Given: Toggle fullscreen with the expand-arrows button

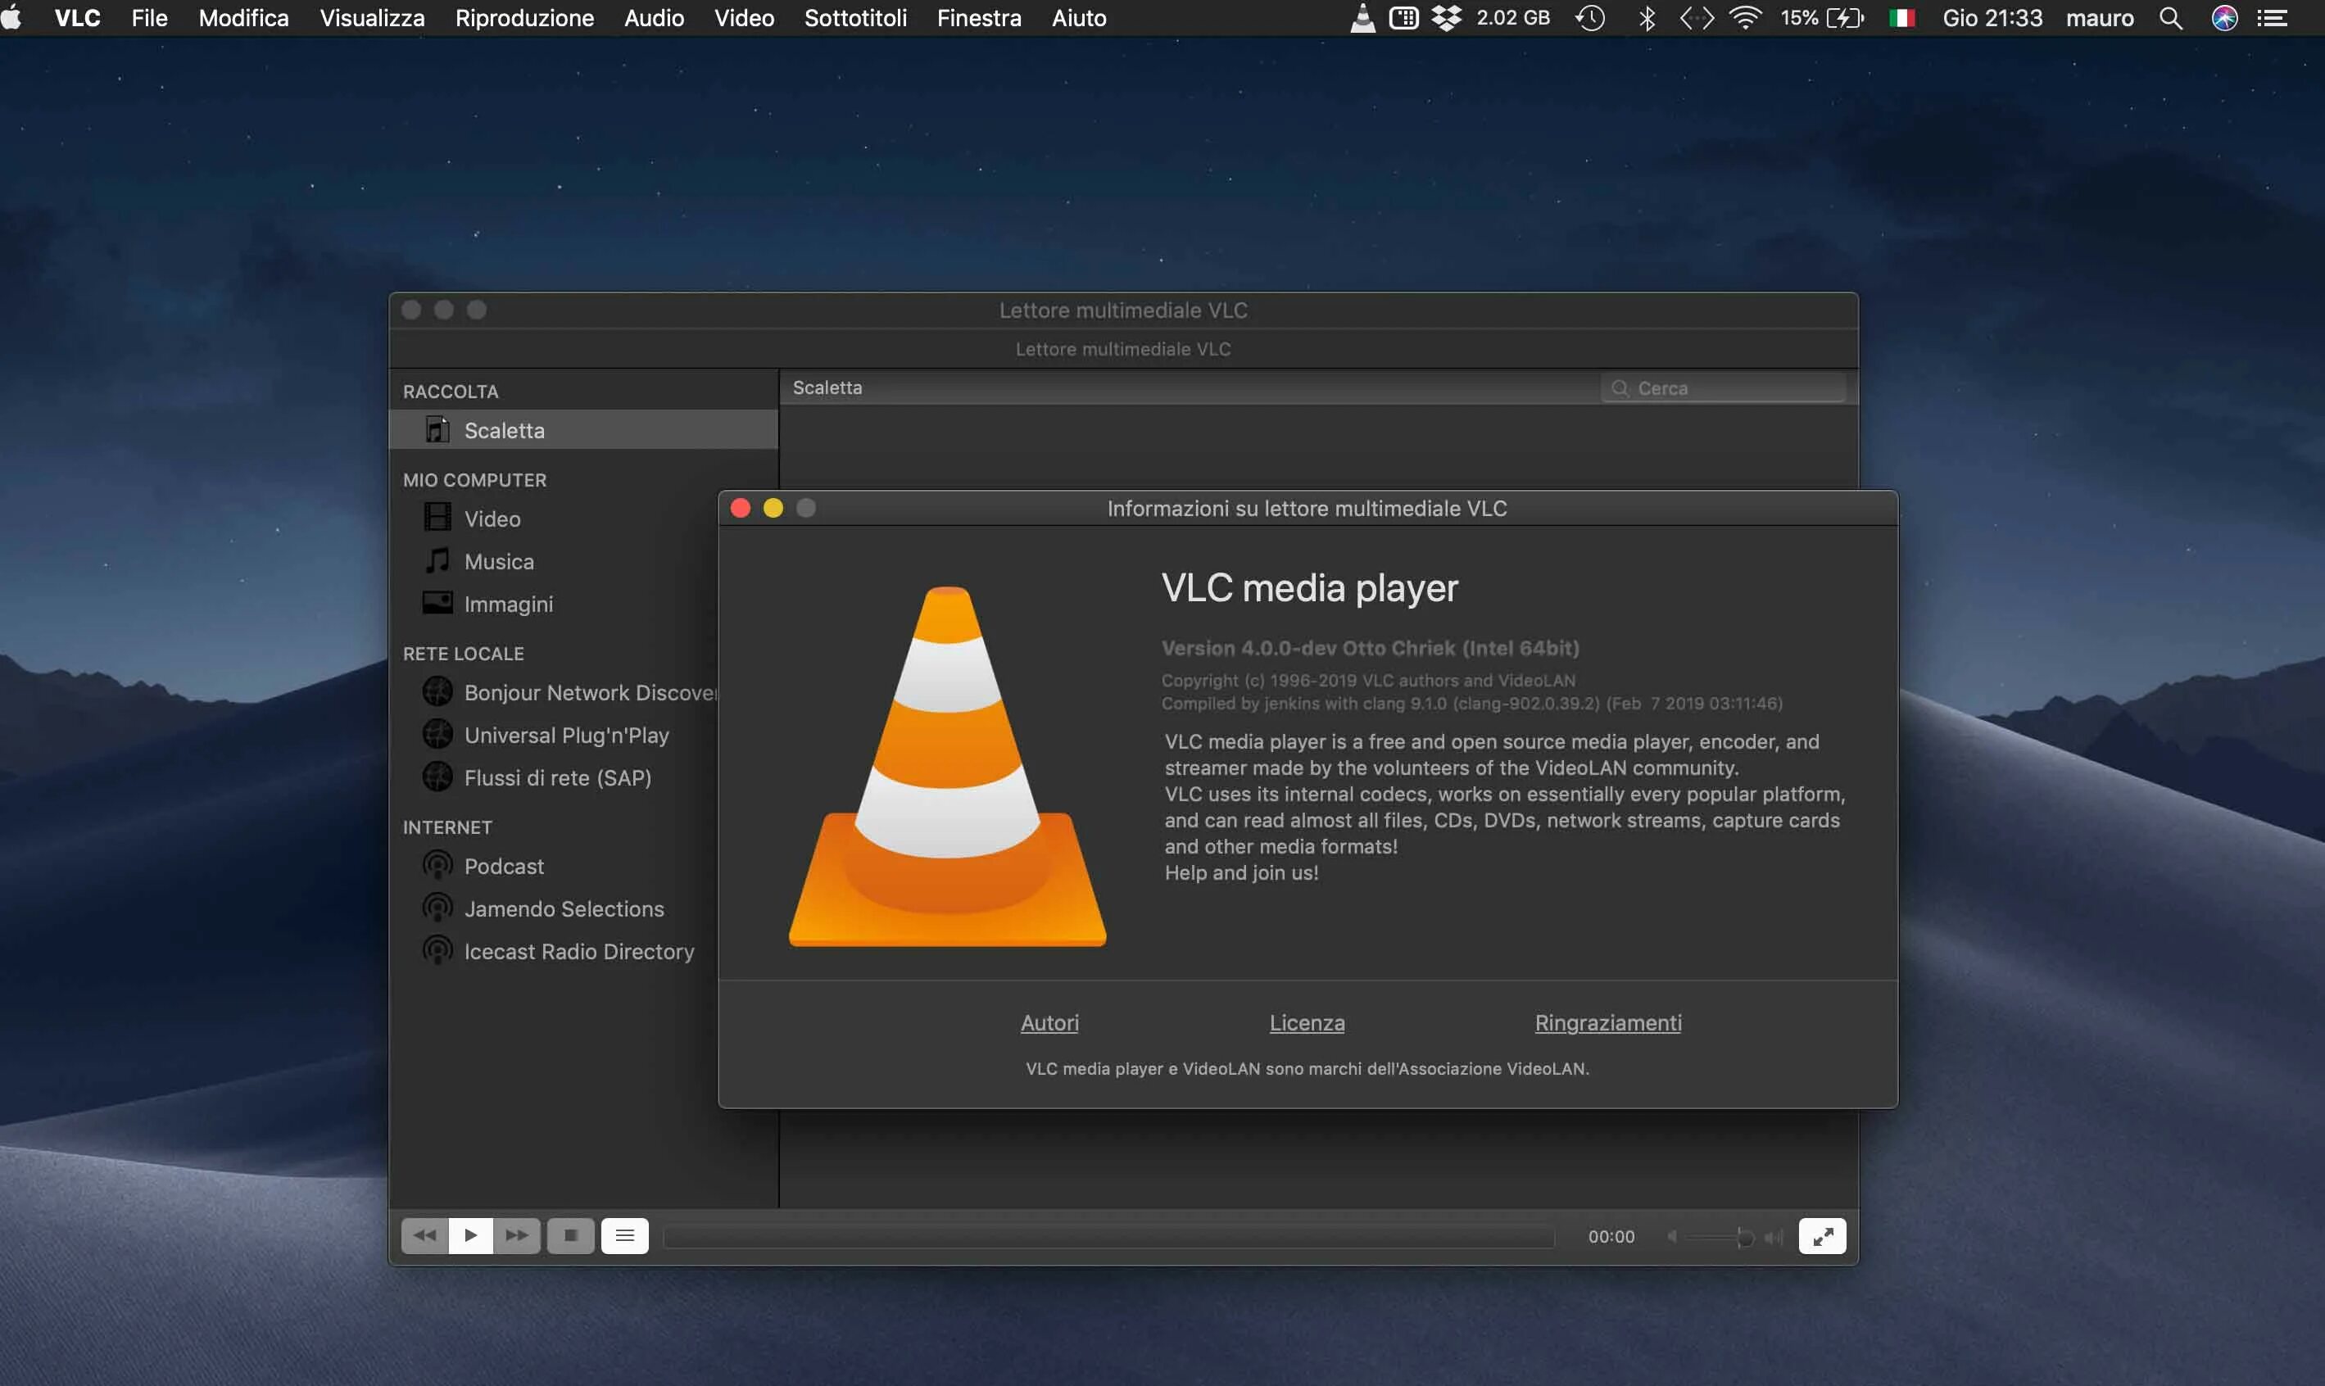Looking at the screenshot, I should (x=1821, y=1235).
